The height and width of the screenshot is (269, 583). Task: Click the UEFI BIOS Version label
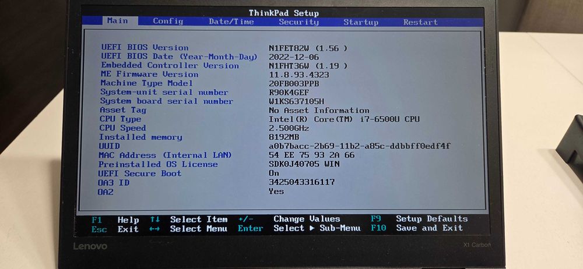(x=145, y=48)
